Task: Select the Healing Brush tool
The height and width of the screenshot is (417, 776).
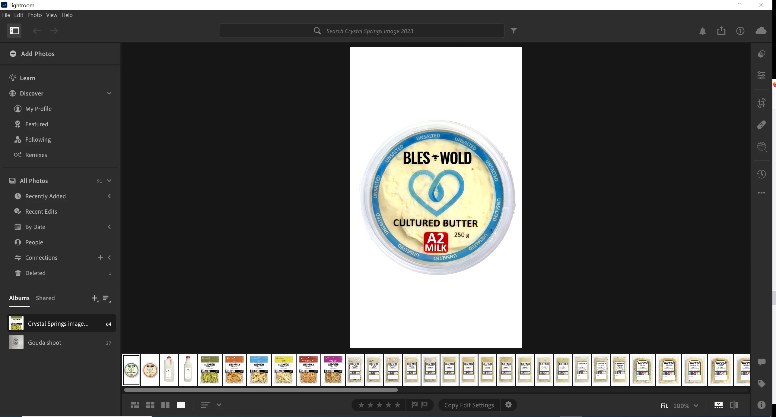Action: 761,125
